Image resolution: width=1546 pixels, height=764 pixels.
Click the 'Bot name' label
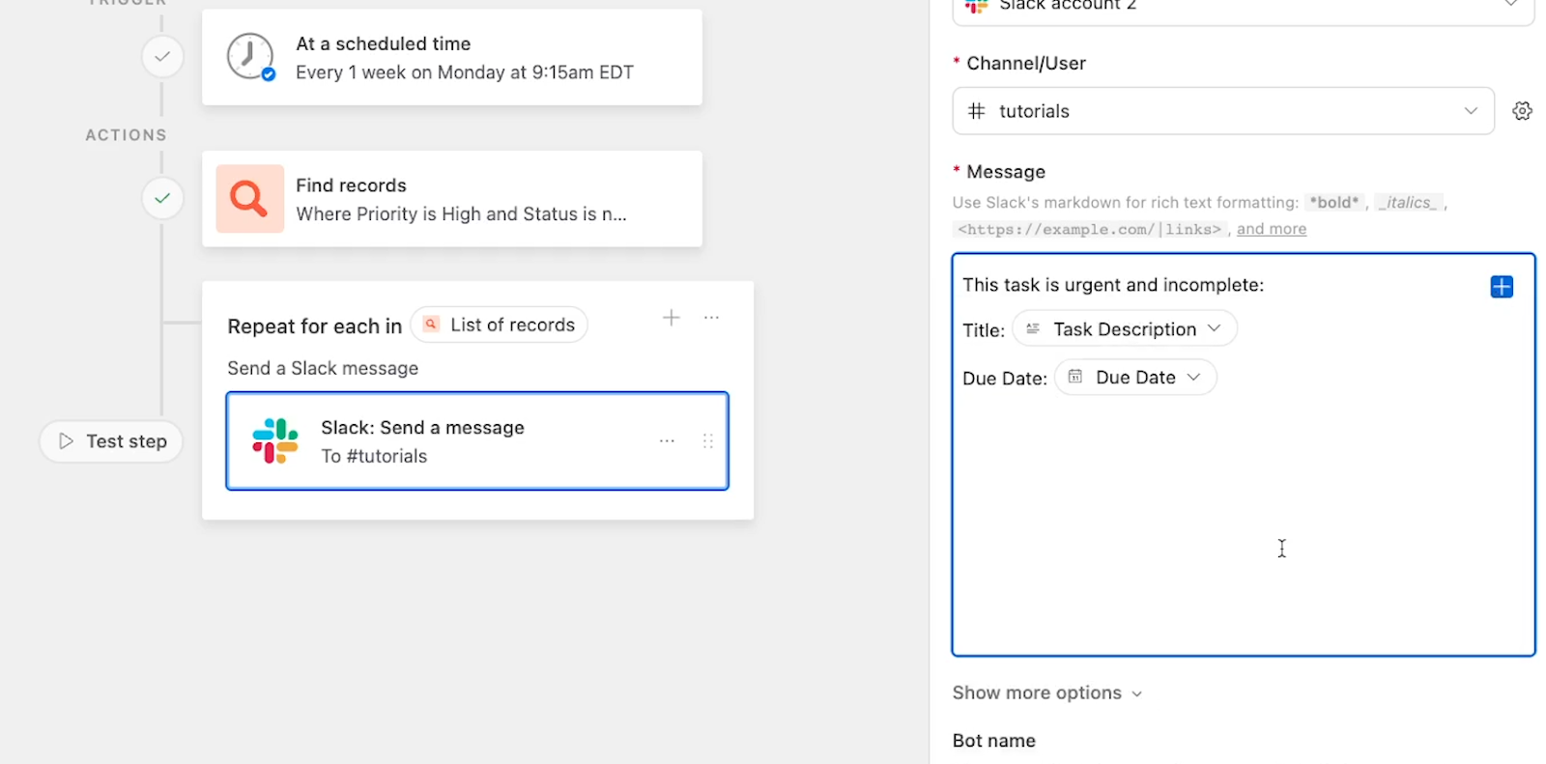(994, 741)
